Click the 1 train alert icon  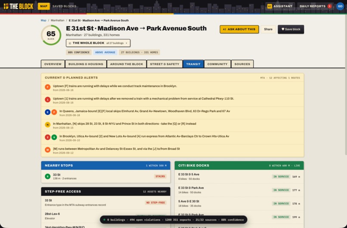(48, 99)
